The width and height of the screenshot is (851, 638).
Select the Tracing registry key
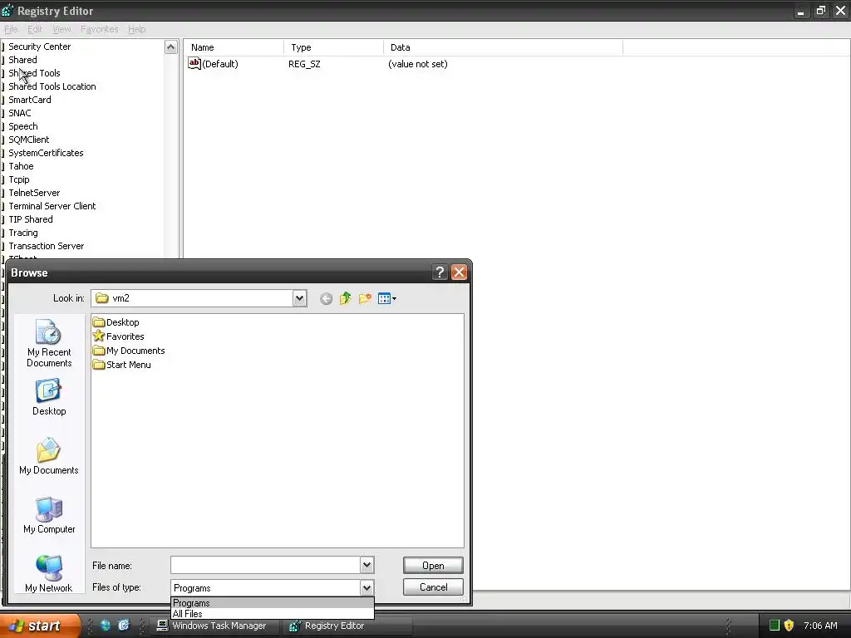pos(23,233)
